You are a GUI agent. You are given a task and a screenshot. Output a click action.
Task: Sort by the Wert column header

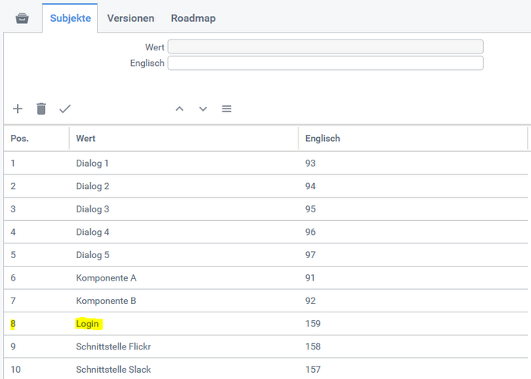pos(86,139)
